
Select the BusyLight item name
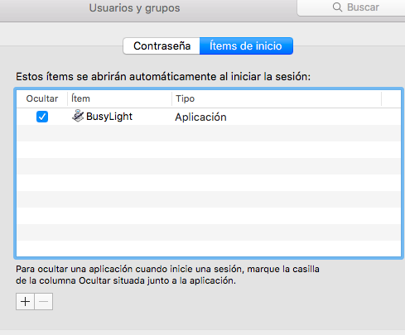click(109, 117)
